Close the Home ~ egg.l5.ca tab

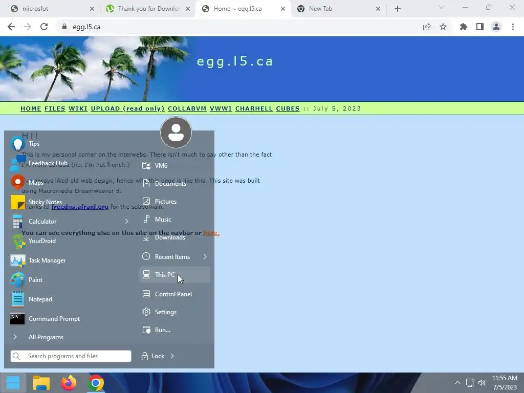282,9
